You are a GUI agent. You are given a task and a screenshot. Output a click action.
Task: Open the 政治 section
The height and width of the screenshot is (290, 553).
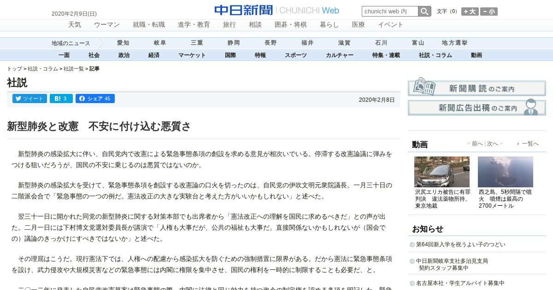[x=124, y=55]
